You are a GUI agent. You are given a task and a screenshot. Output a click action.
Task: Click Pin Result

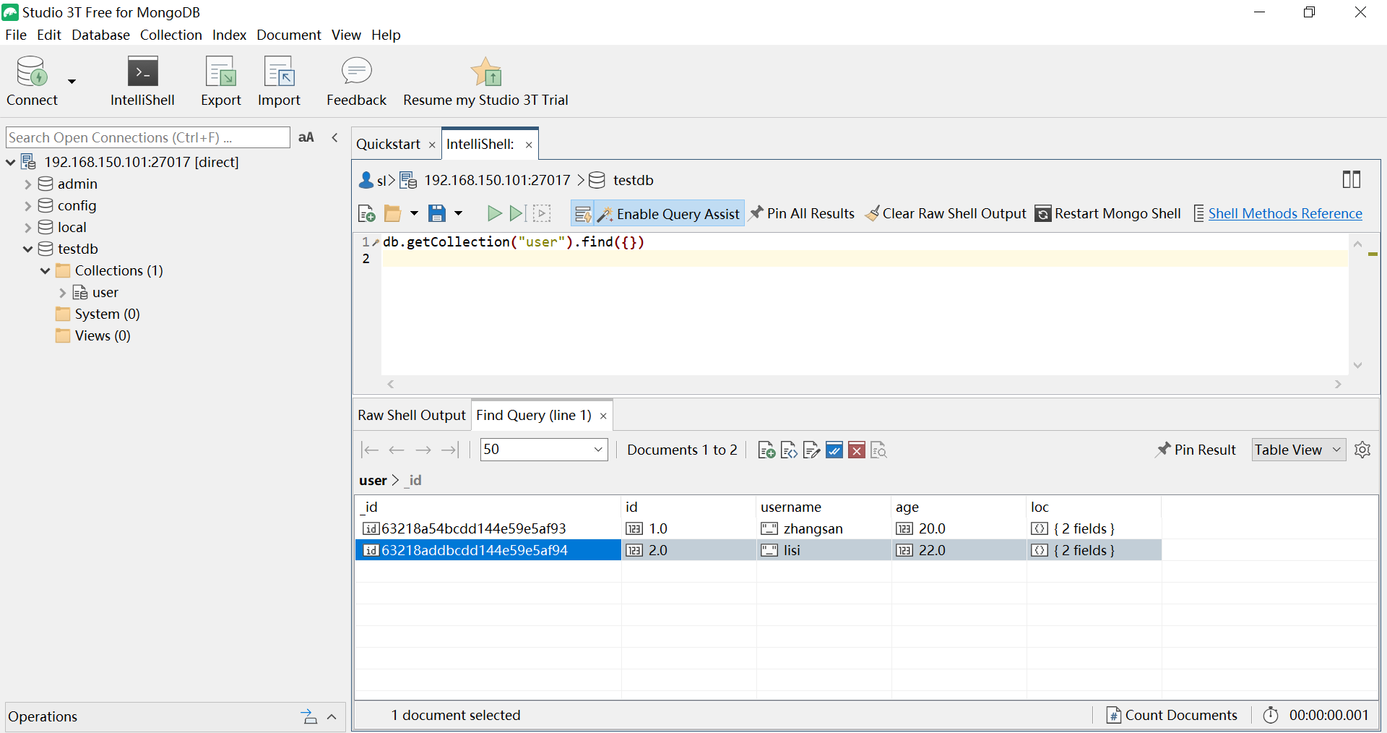tap(1196, 450)
